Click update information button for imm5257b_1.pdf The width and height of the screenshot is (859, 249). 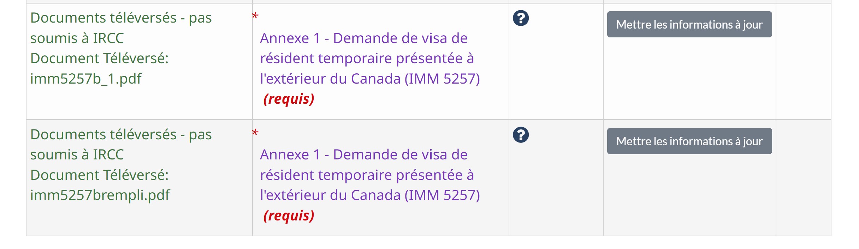point(689,24)
